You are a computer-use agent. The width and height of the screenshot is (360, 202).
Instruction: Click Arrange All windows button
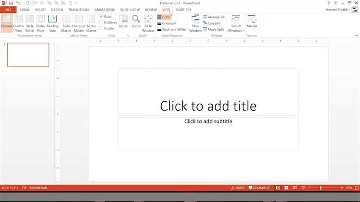[x=214, y=17]
